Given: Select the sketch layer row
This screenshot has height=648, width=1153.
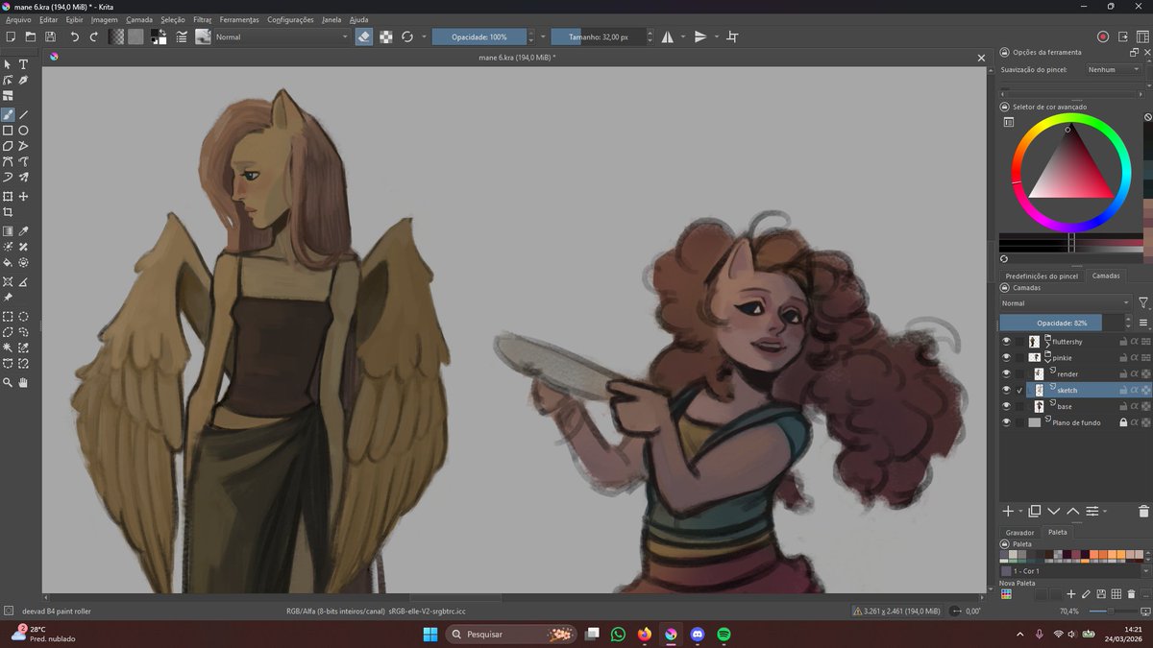Looking at the screenshot, I should 1074,390.
